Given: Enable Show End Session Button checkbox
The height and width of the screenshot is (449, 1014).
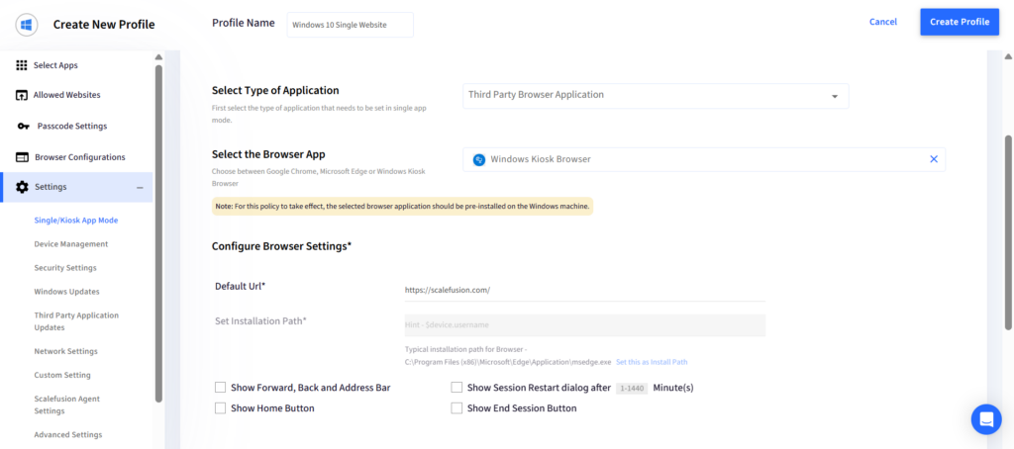Looking at the screenshot, I should pyautogui.click(x=456, y=408).
